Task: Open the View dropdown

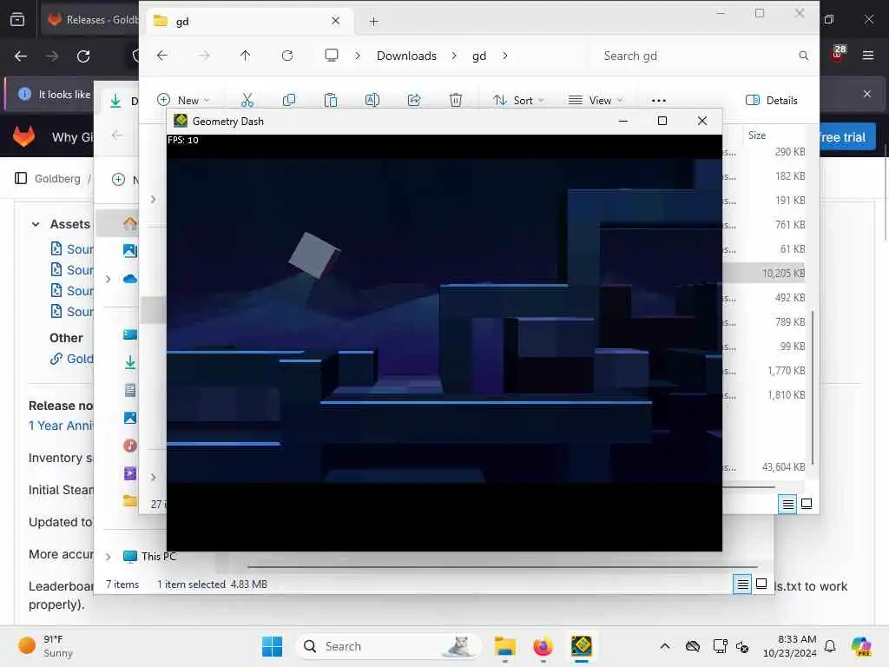Action: [x=596, y=101]
